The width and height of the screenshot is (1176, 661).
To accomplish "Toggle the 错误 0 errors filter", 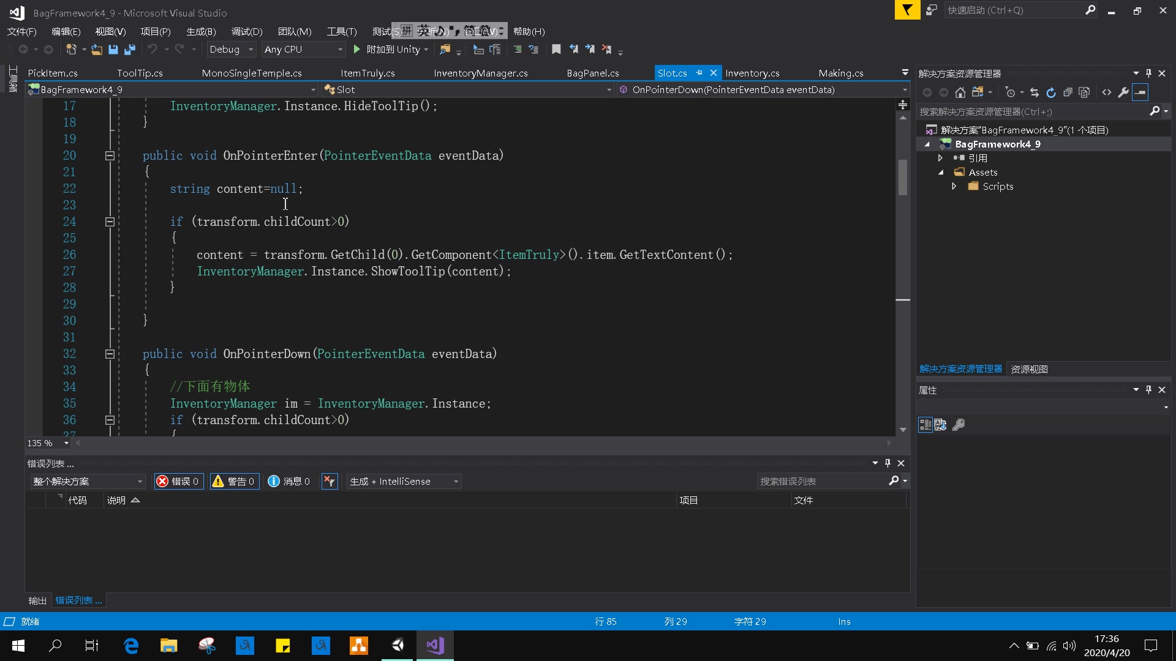I will [x=178, y=481].
